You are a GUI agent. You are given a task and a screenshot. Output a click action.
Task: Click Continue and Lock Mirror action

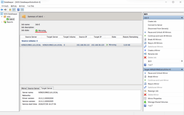(158, 80)
